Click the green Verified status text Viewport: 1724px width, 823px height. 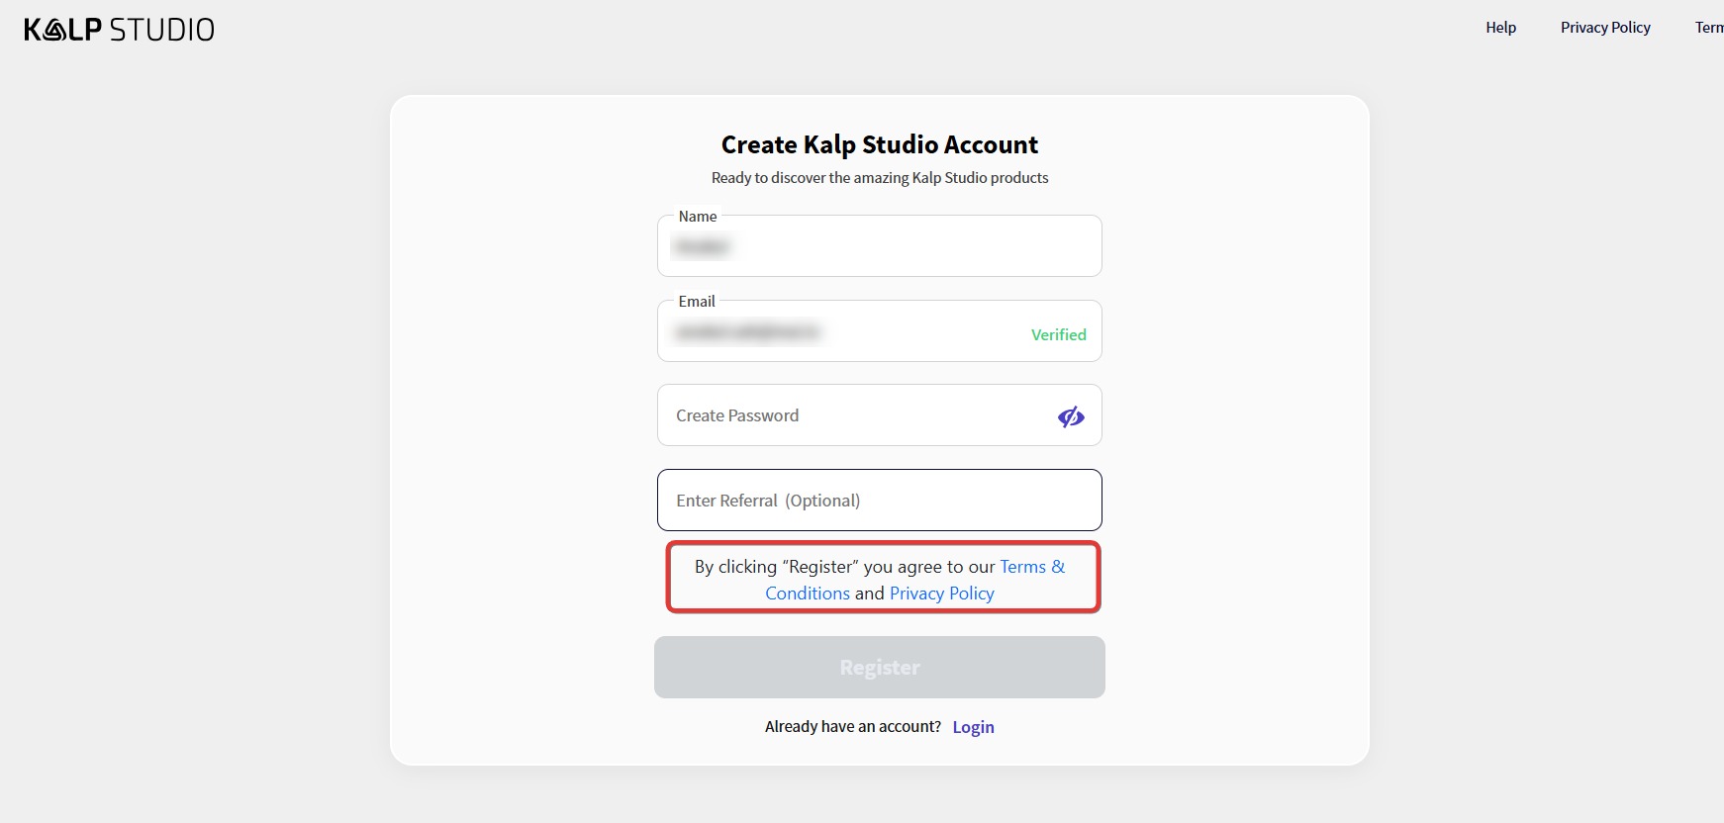pyautogui.click(x=1058, y=334)
